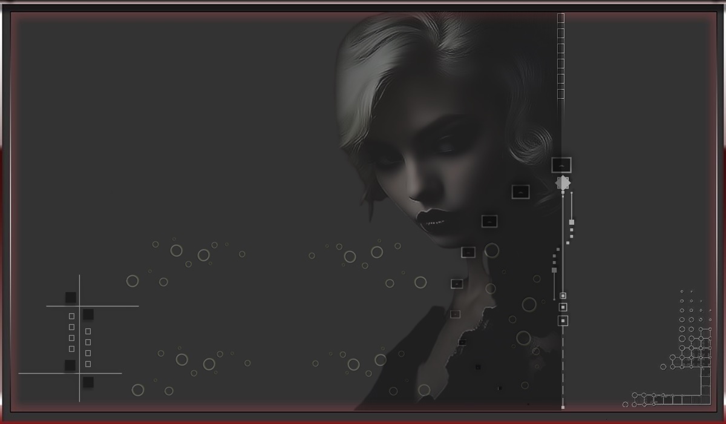Click the dark square above the lower horizontal line
The image size is (726, 424).
pyautogui.click(x=70, y=365)
